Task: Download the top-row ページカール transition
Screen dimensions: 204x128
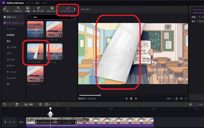Action: click(60, 35)
